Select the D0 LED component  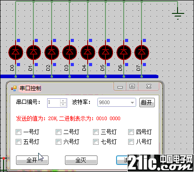(x=16, y=52)
